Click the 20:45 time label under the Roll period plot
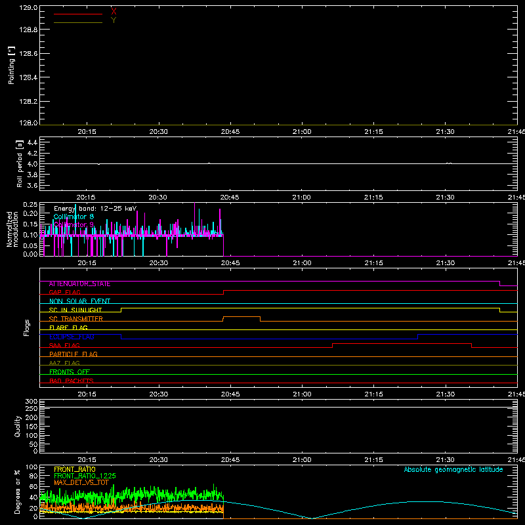The width and height of the screenshot is (525, 525). 230,198
